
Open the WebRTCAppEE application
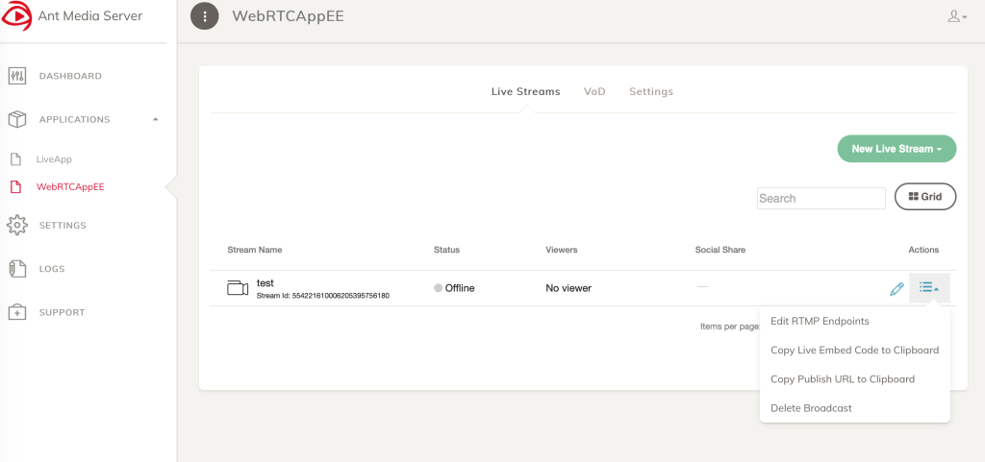coord(70,186)
